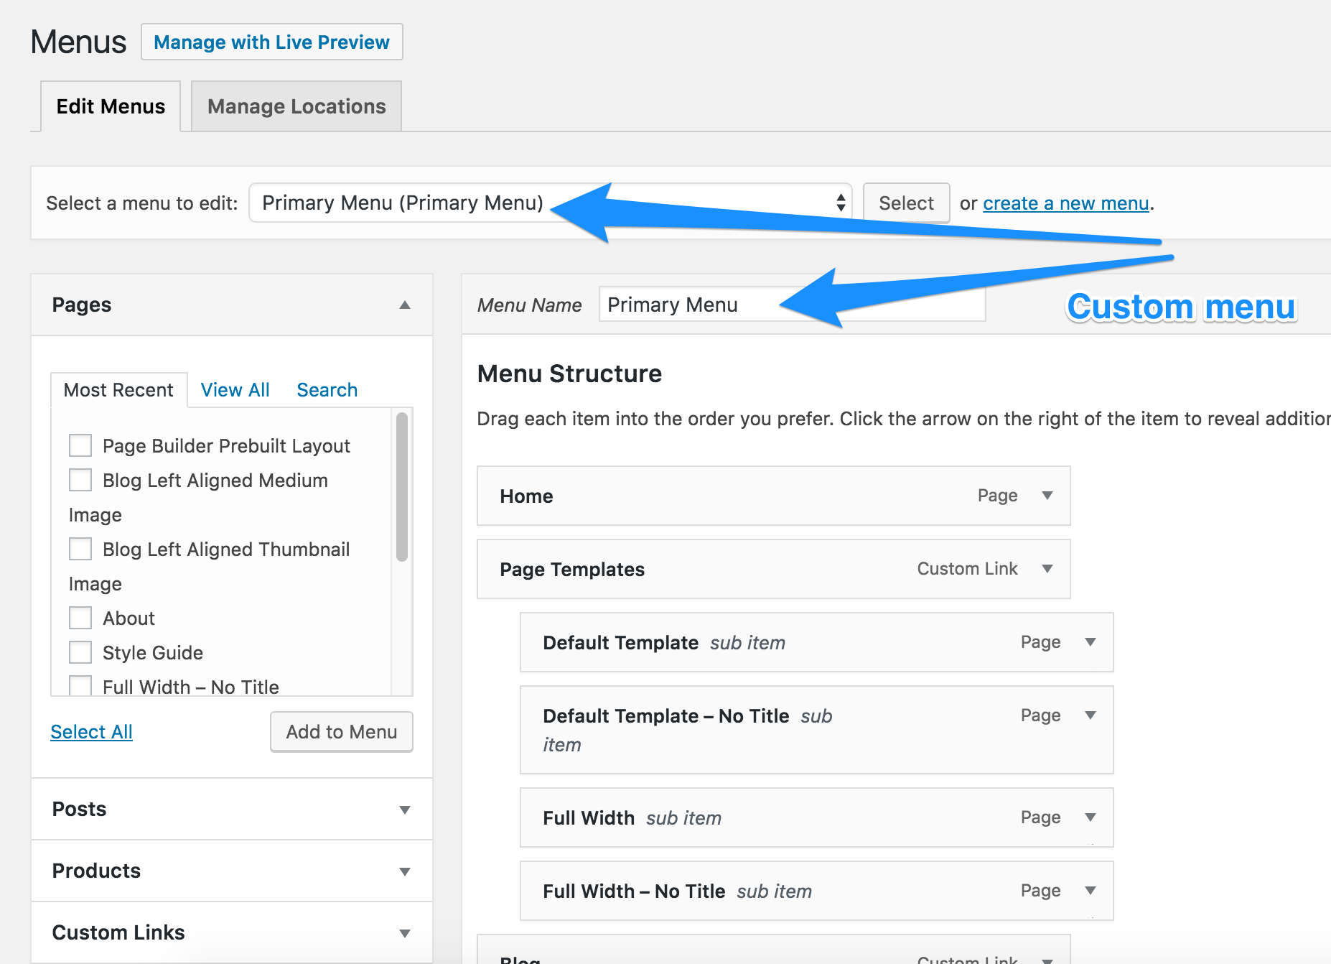The width and height of the screenshot is (1331, 964).
Task: Follow the create a new menu link
Action: pyautogui.click(x=1066, y=204)
